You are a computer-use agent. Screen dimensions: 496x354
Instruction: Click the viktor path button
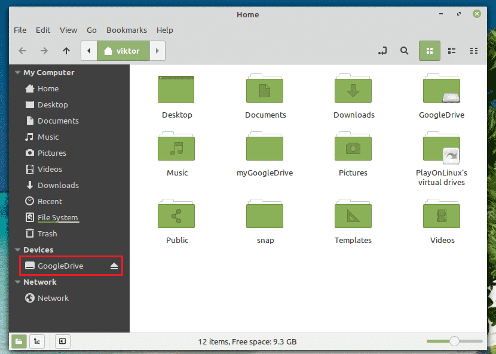(123, 51)
